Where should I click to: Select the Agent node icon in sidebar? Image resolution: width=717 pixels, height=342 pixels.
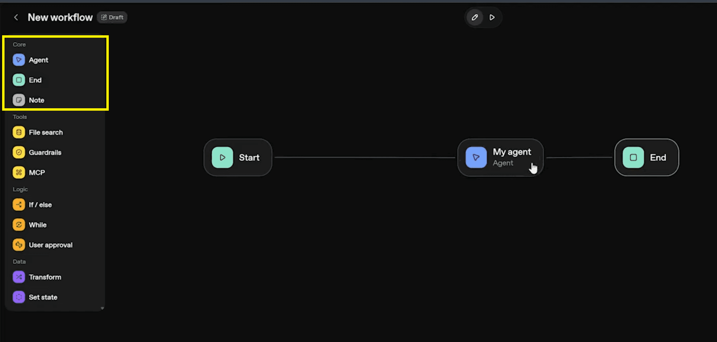[x=19, y=60]
